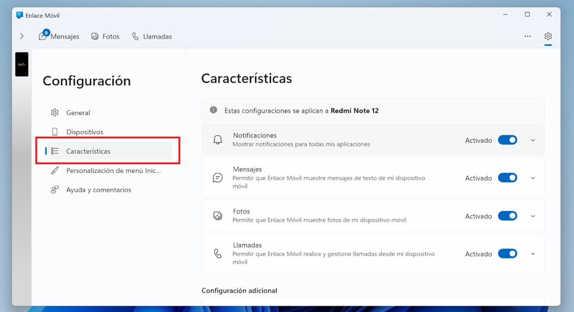
Task: Click the Notificaciones bell icon
Action: (218, 140)
